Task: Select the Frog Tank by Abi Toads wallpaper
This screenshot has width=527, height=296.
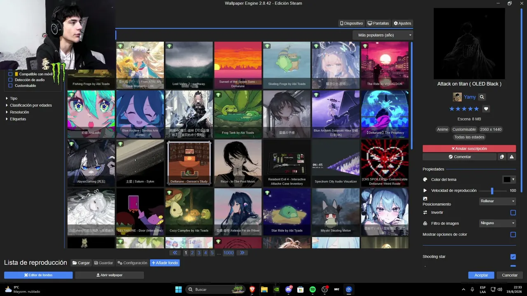Action: coord(238,114)
